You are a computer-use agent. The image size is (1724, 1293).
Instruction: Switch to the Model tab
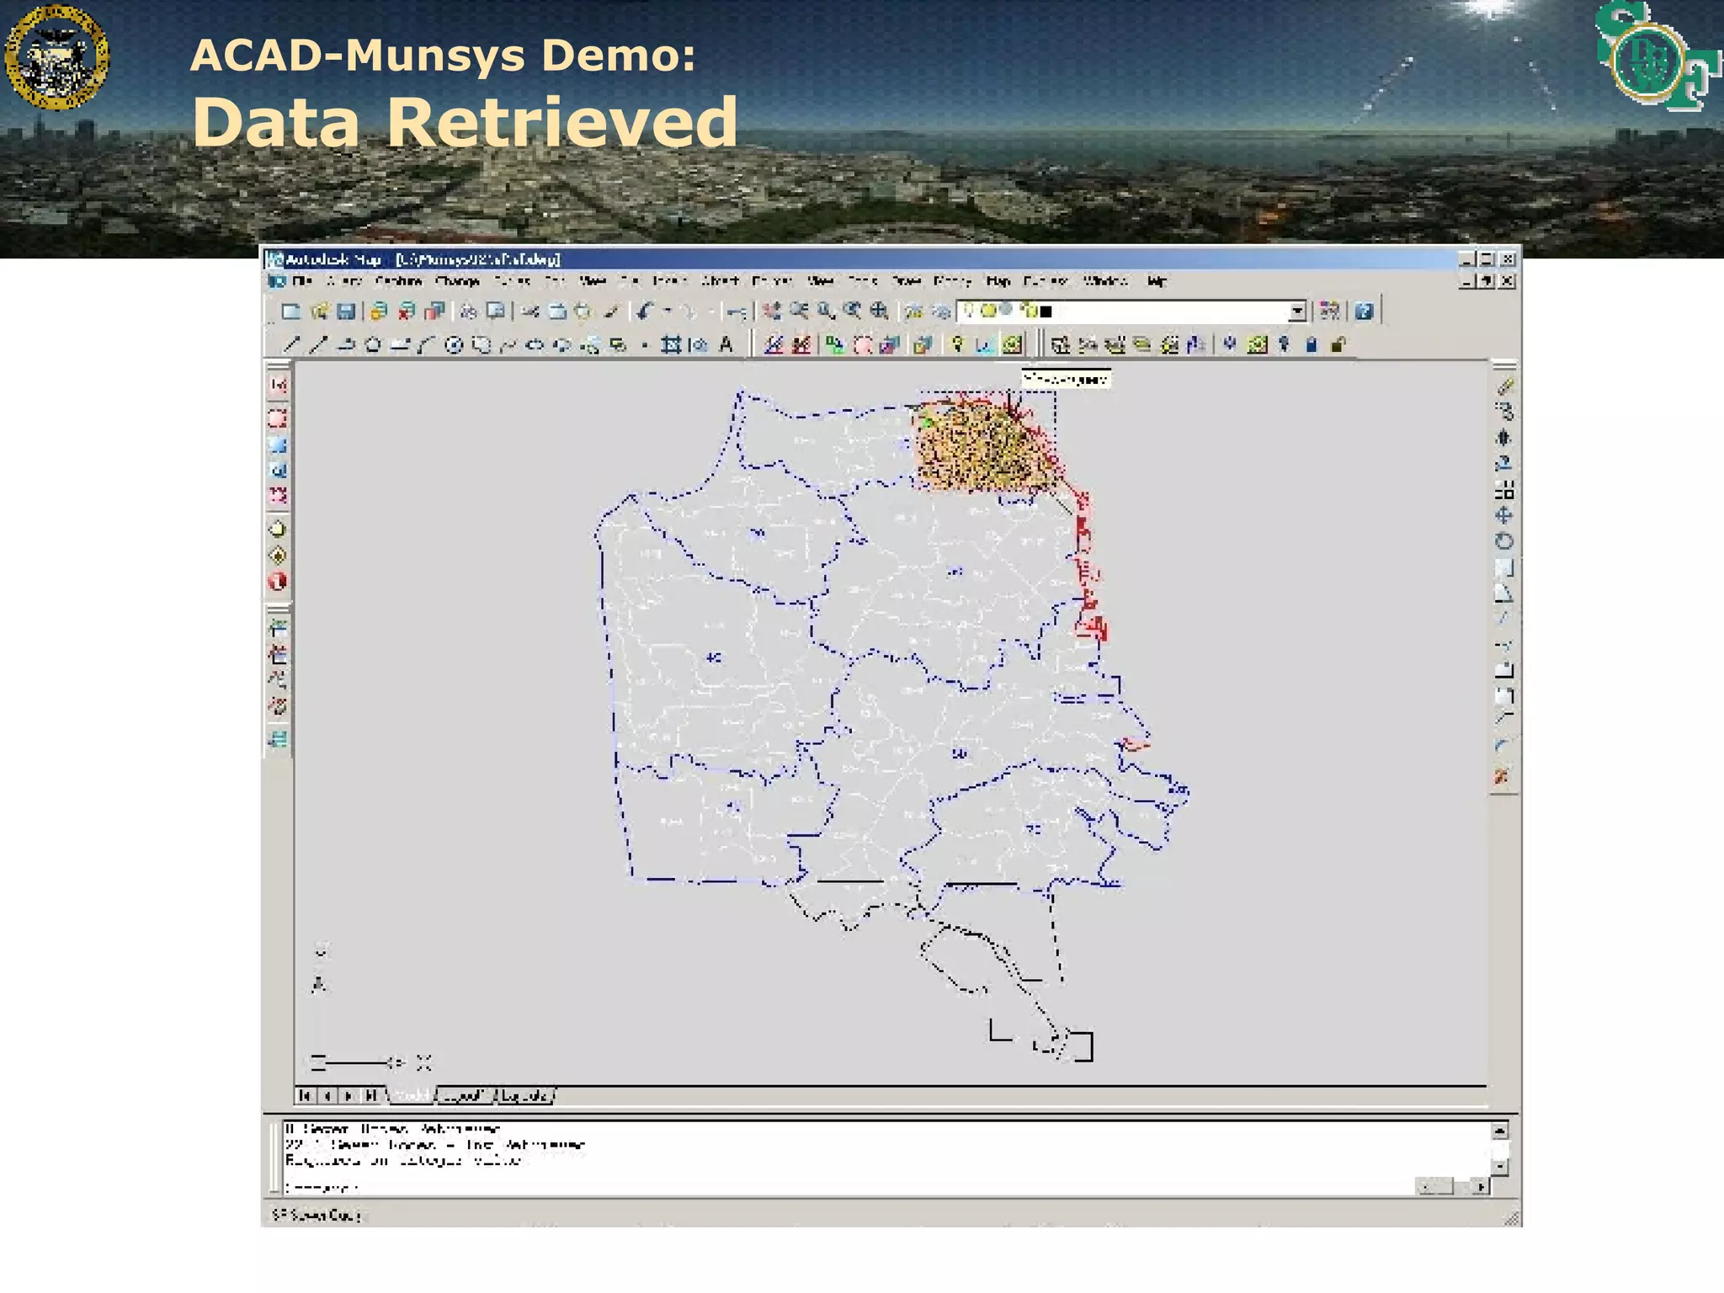(x=412, y=1095)
